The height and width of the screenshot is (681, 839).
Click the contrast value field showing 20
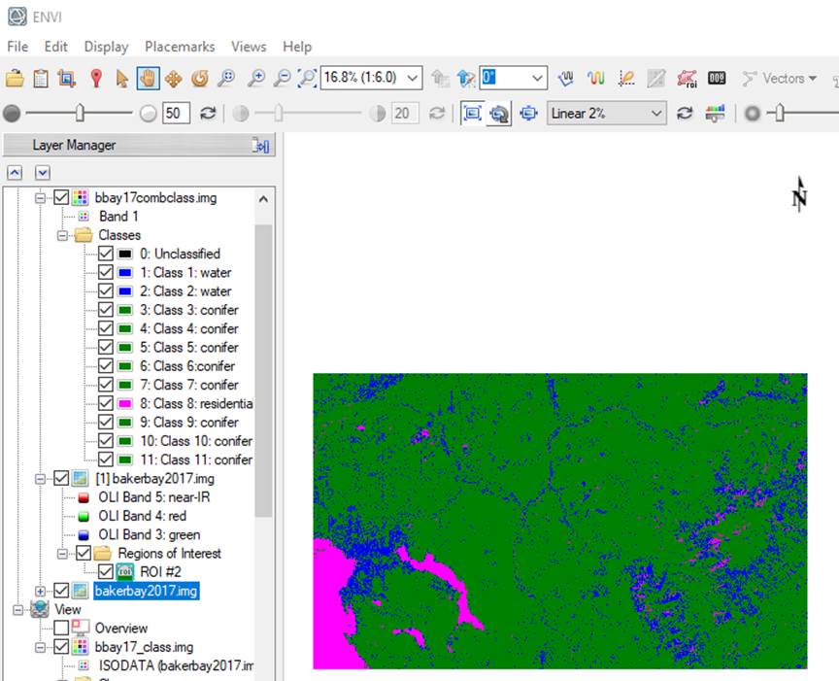[405, 113]
